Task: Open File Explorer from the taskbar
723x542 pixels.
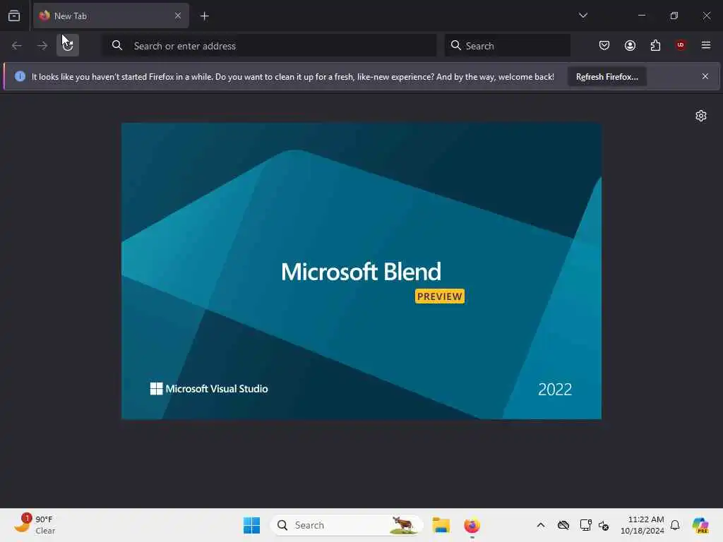Action: click(441, 525)
